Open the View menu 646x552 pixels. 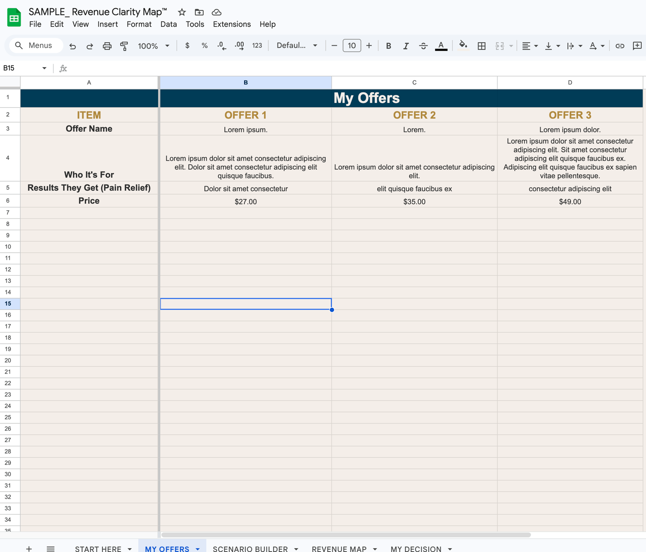(81, 24)
